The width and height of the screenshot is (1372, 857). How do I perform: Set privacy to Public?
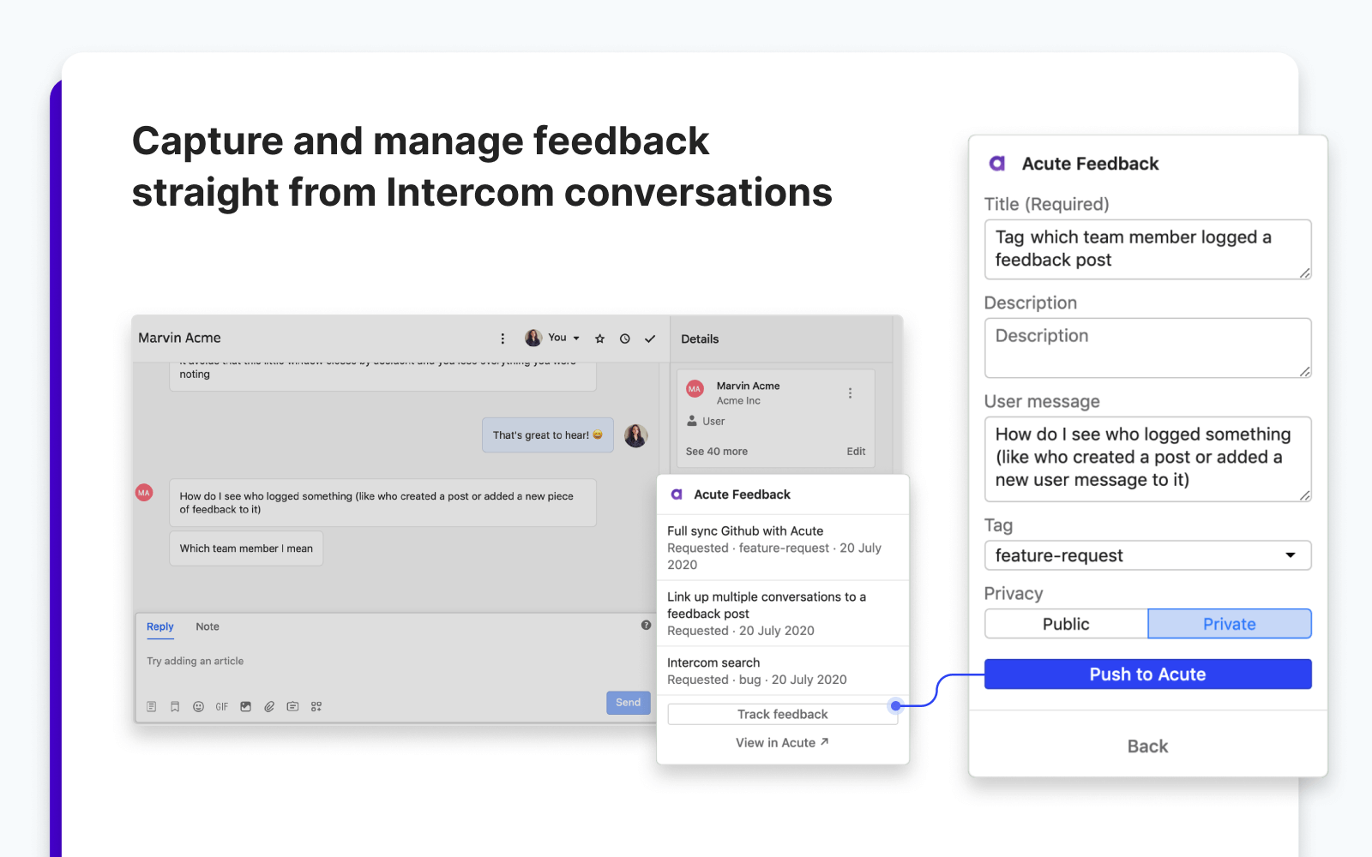pyautogui.click(x=1066, y=624)
